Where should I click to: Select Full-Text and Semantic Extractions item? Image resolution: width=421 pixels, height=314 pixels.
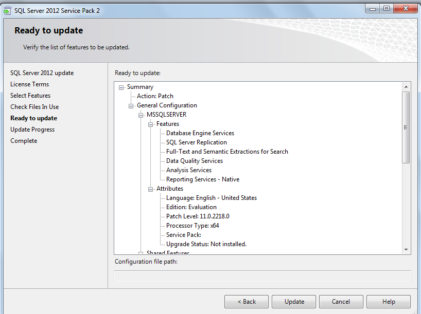click(x=227, y=152)
